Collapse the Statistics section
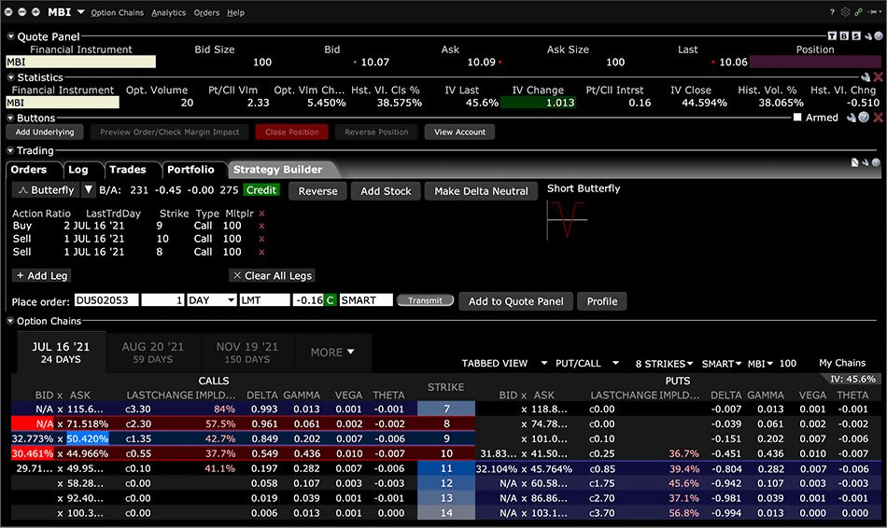Viewport: 887px width, 528px height. [x=10, y=76]
